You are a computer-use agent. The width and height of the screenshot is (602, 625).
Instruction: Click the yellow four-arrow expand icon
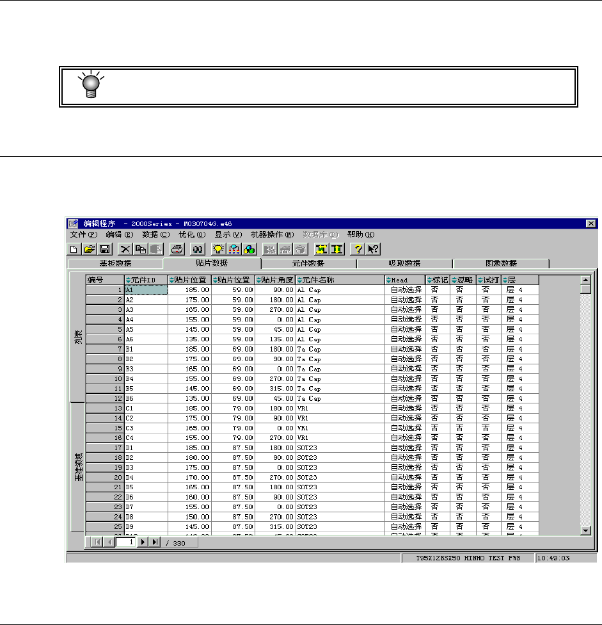[x=321, y=250]
